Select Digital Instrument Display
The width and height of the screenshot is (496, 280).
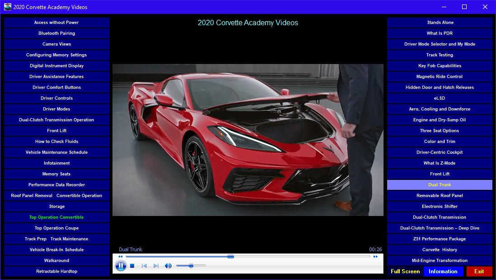[56, 66]
